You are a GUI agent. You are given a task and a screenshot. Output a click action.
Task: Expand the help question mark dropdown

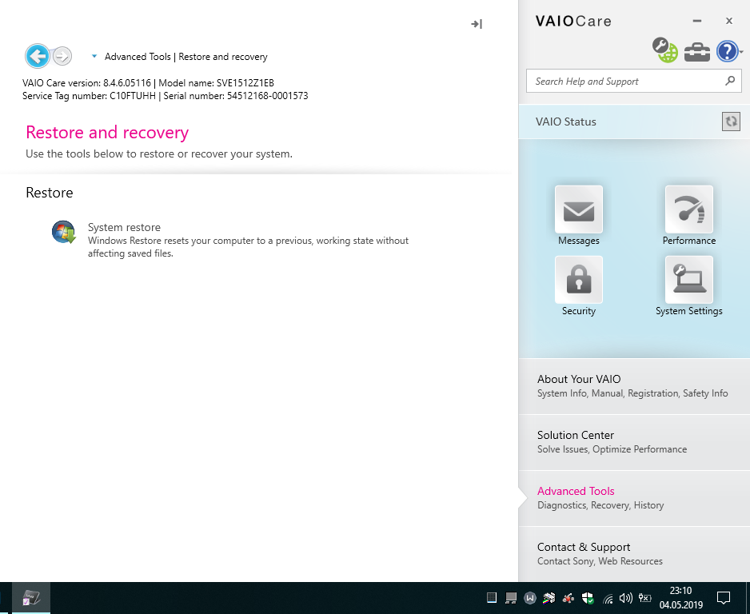coord(742,53)
